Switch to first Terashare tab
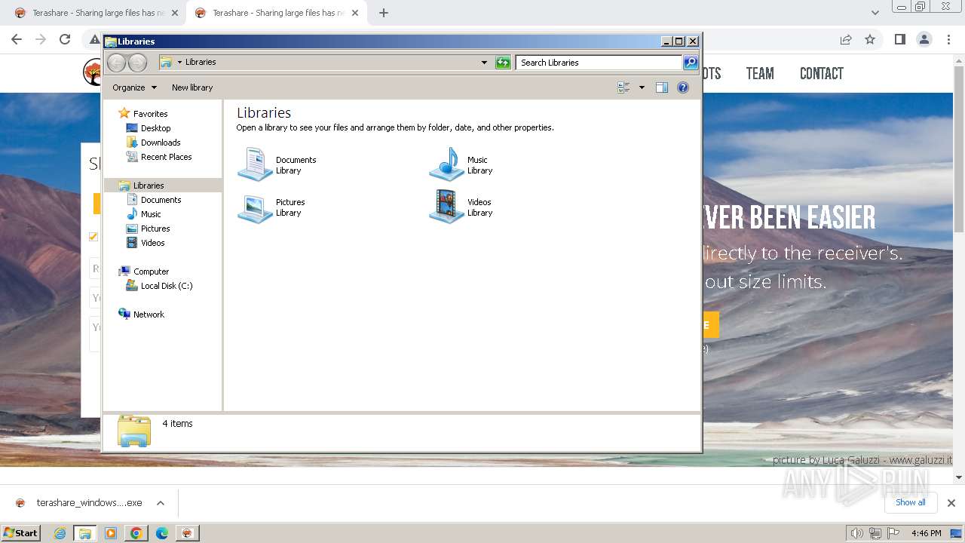Image resolution: width=965 pixels, height=543 pixels. pos(96,13)
